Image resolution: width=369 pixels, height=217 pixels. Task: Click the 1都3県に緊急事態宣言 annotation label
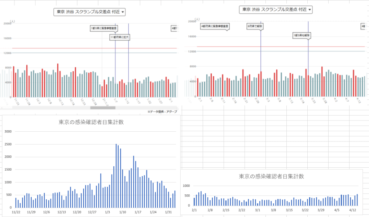tap(104, 28)
